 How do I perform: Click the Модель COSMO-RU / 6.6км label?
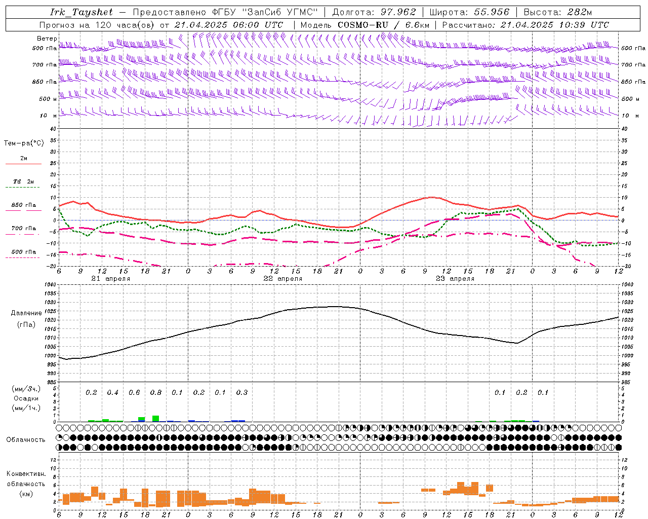tap(364, 25)
